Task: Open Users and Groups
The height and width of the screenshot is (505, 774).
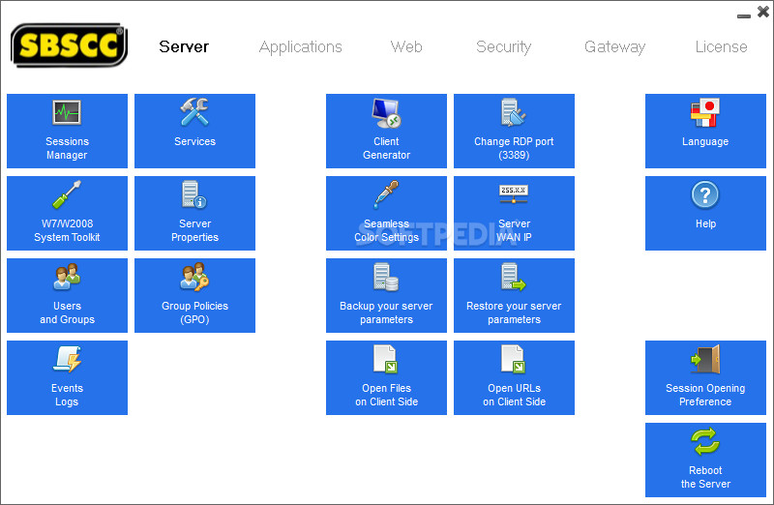Action: (67, 295)
